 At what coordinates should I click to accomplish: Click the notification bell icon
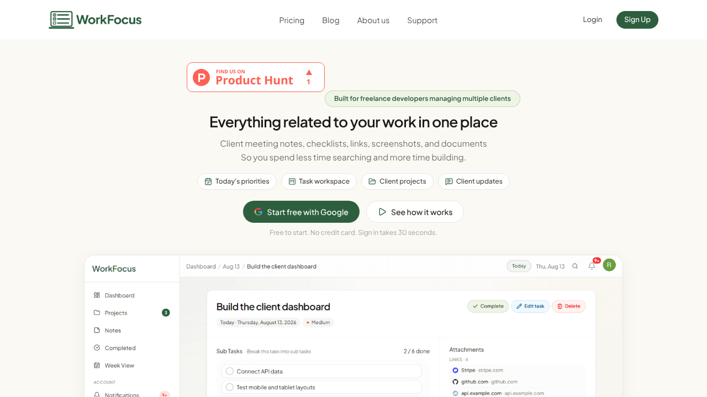coord(592,266)
